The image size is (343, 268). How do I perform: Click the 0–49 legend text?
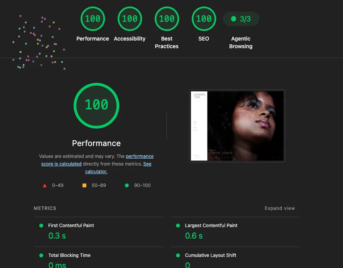[58, 185]
